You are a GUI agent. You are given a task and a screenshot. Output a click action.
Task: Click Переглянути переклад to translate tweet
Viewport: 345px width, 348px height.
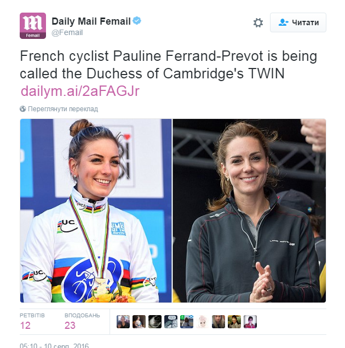pyautogui.click(x=63, y=109)
